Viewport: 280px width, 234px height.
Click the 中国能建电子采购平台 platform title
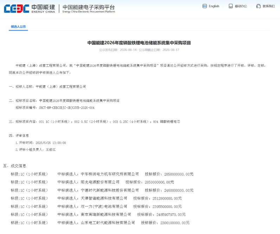(89, 7)
